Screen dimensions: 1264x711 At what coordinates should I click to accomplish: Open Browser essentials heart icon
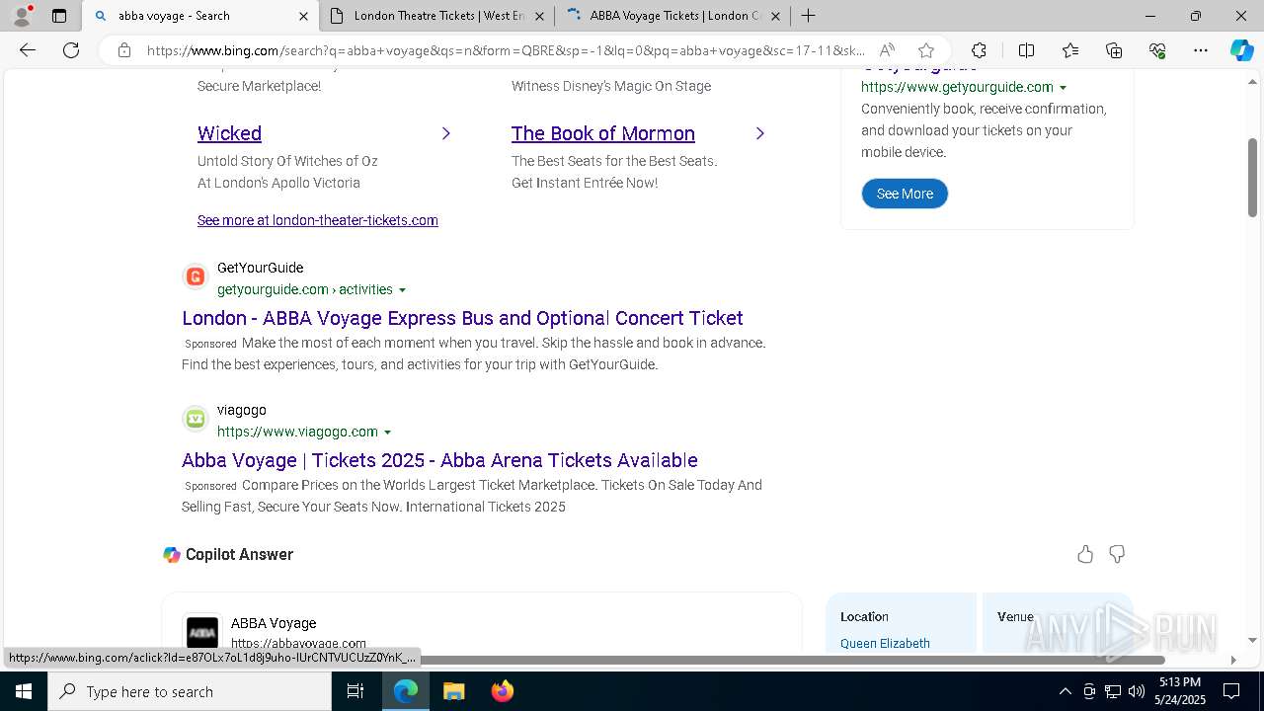1157,50
